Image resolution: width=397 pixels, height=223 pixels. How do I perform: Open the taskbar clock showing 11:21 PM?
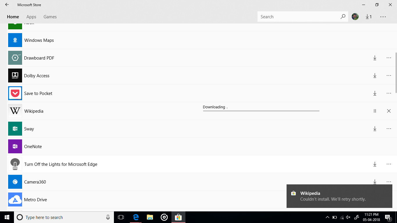click(371, 217)
